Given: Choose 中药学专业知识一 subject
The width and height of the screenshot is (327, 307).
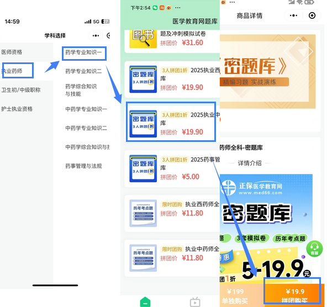Looking at the screenshot, I should tap(86, 109).
